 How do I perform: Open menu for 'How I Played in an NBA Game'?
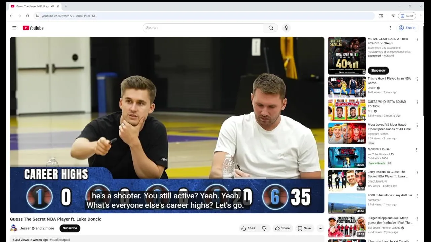(x=417, y=79)
